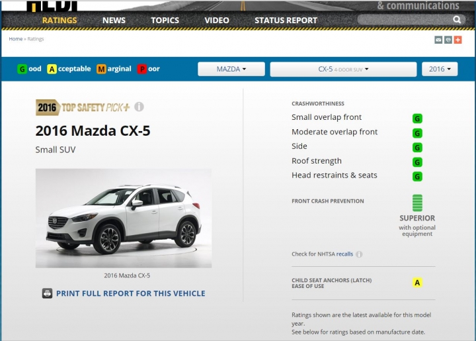Click the Head restraints & seats G badge

pos(417,177)
